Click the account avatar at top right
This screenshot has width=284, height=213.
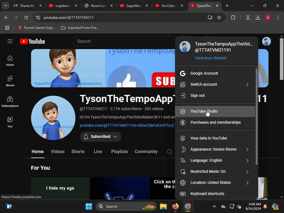[x=267, y=42]
